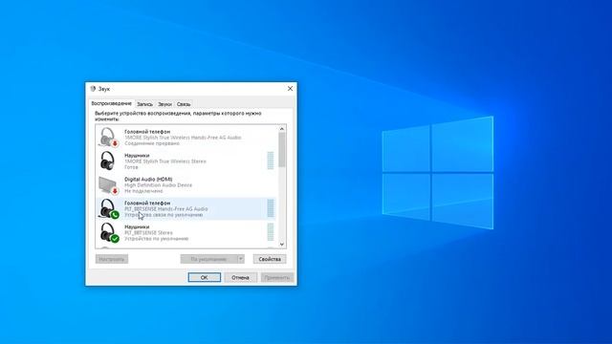The height and width of the screenshot is (344, 612).
Task: Click 'Соединение прервано' status text
Action: click(x=152, y=143)
